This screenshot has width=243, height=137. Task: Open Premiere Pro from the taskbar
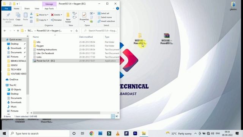click(135, 134)
